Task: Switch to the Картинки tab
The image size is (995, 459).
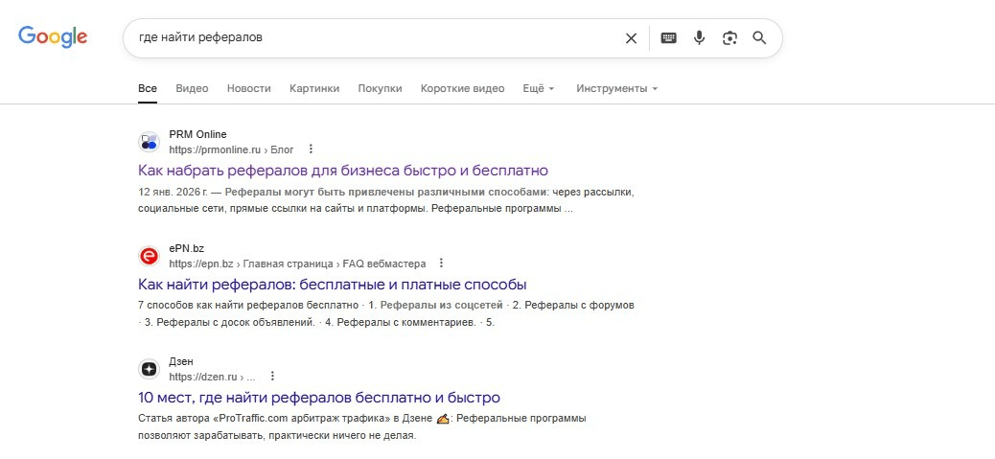Action: (314, 89)
